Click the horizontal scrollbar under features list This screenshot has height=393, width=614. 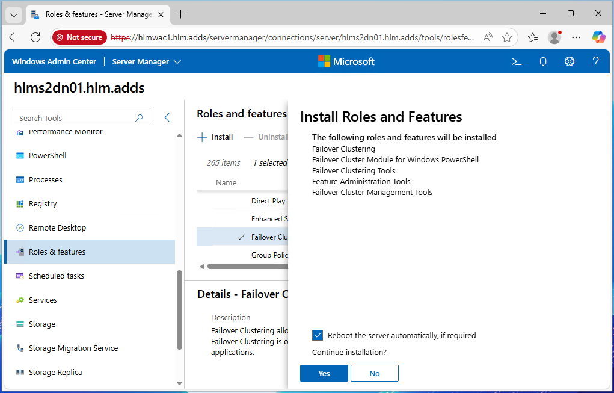click(x=247, y=266)
